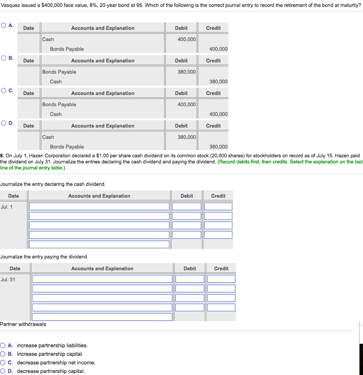
Task: Click fourth Debit field in Jul. 31 table
Action: click(x=190, y=307)
